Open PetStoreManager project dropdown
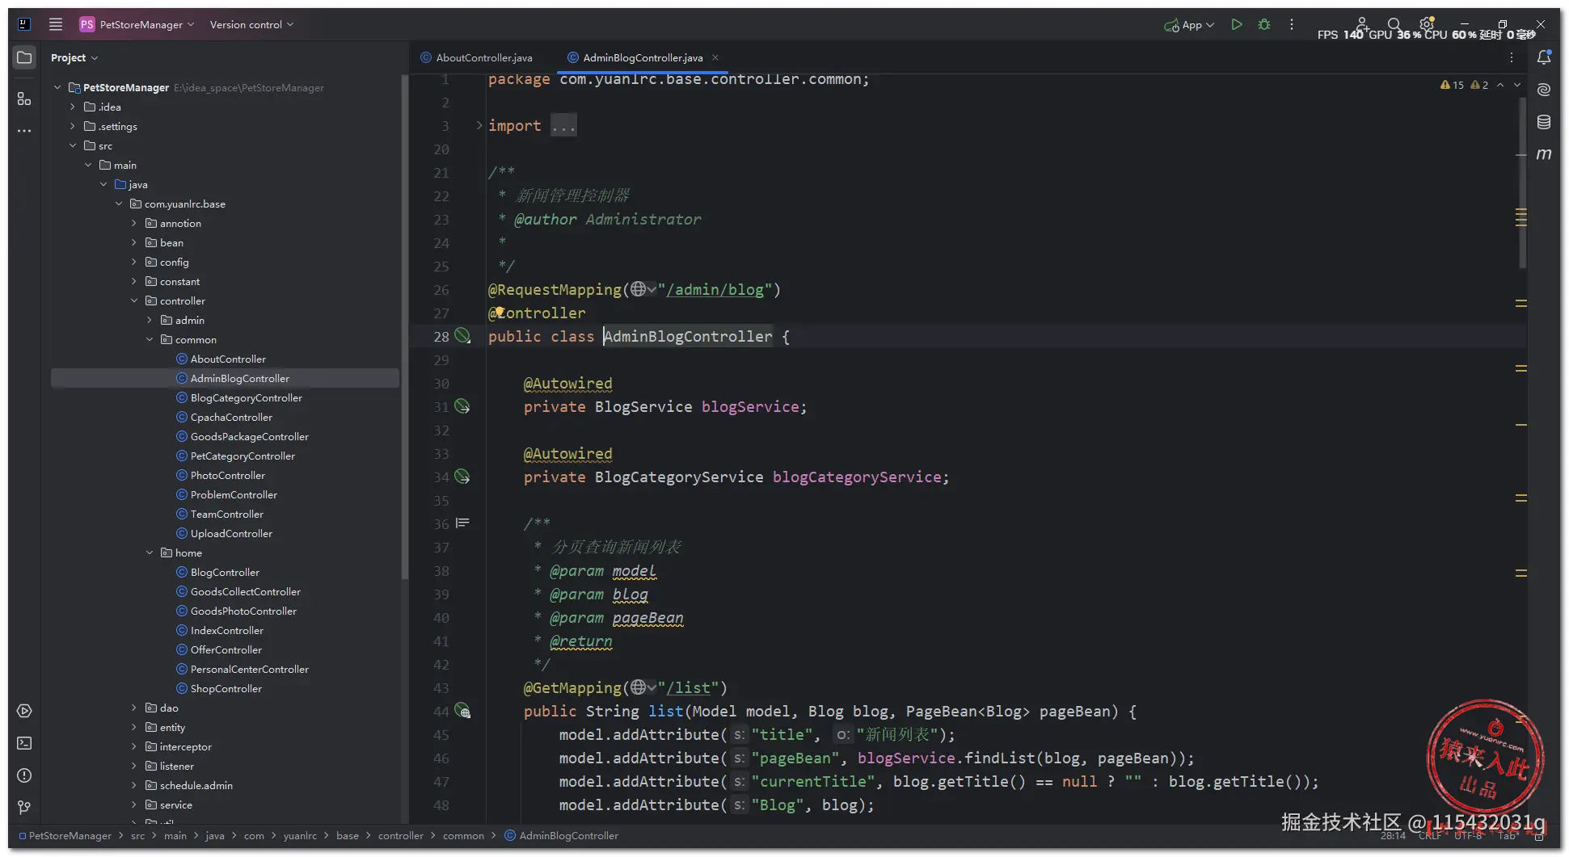This screenshot has height=857, width=1569. pyautogui.click(x=137, y=24)
